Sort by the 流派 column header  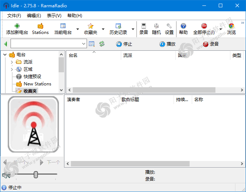pos(148,55)
